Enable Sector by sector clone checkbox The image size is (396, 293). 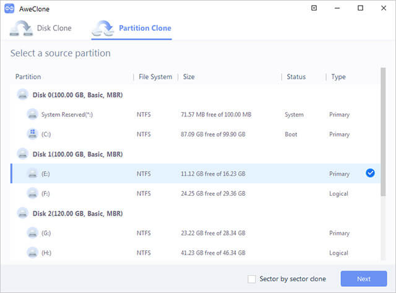(252, 279)
